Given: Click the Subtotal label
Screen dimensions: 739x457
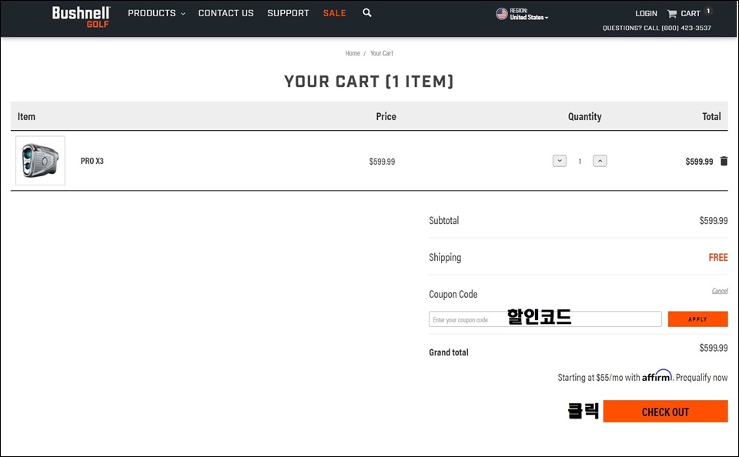Looking at the screenshot, I should pyautogui.click(x=443, y=221).
